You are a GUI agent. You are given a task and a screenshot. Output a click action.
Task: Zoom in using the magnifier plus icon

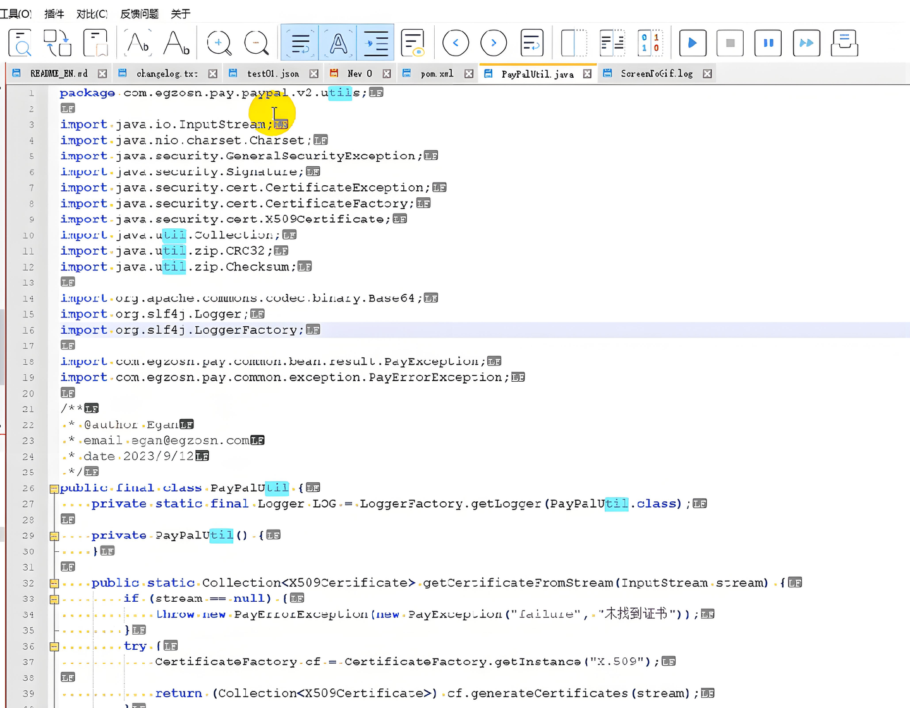click(219, 43)
